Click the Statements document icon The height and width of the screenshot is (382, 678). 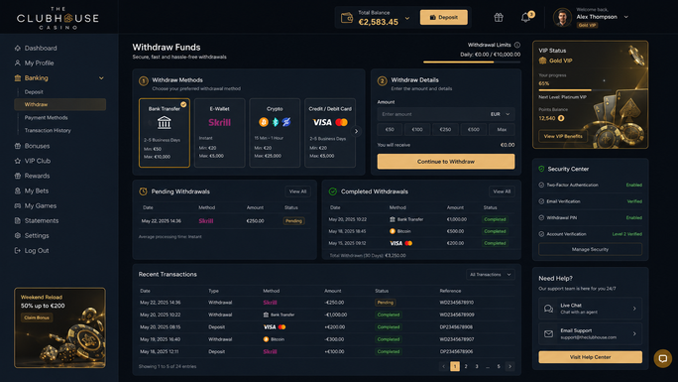(17, 220)
